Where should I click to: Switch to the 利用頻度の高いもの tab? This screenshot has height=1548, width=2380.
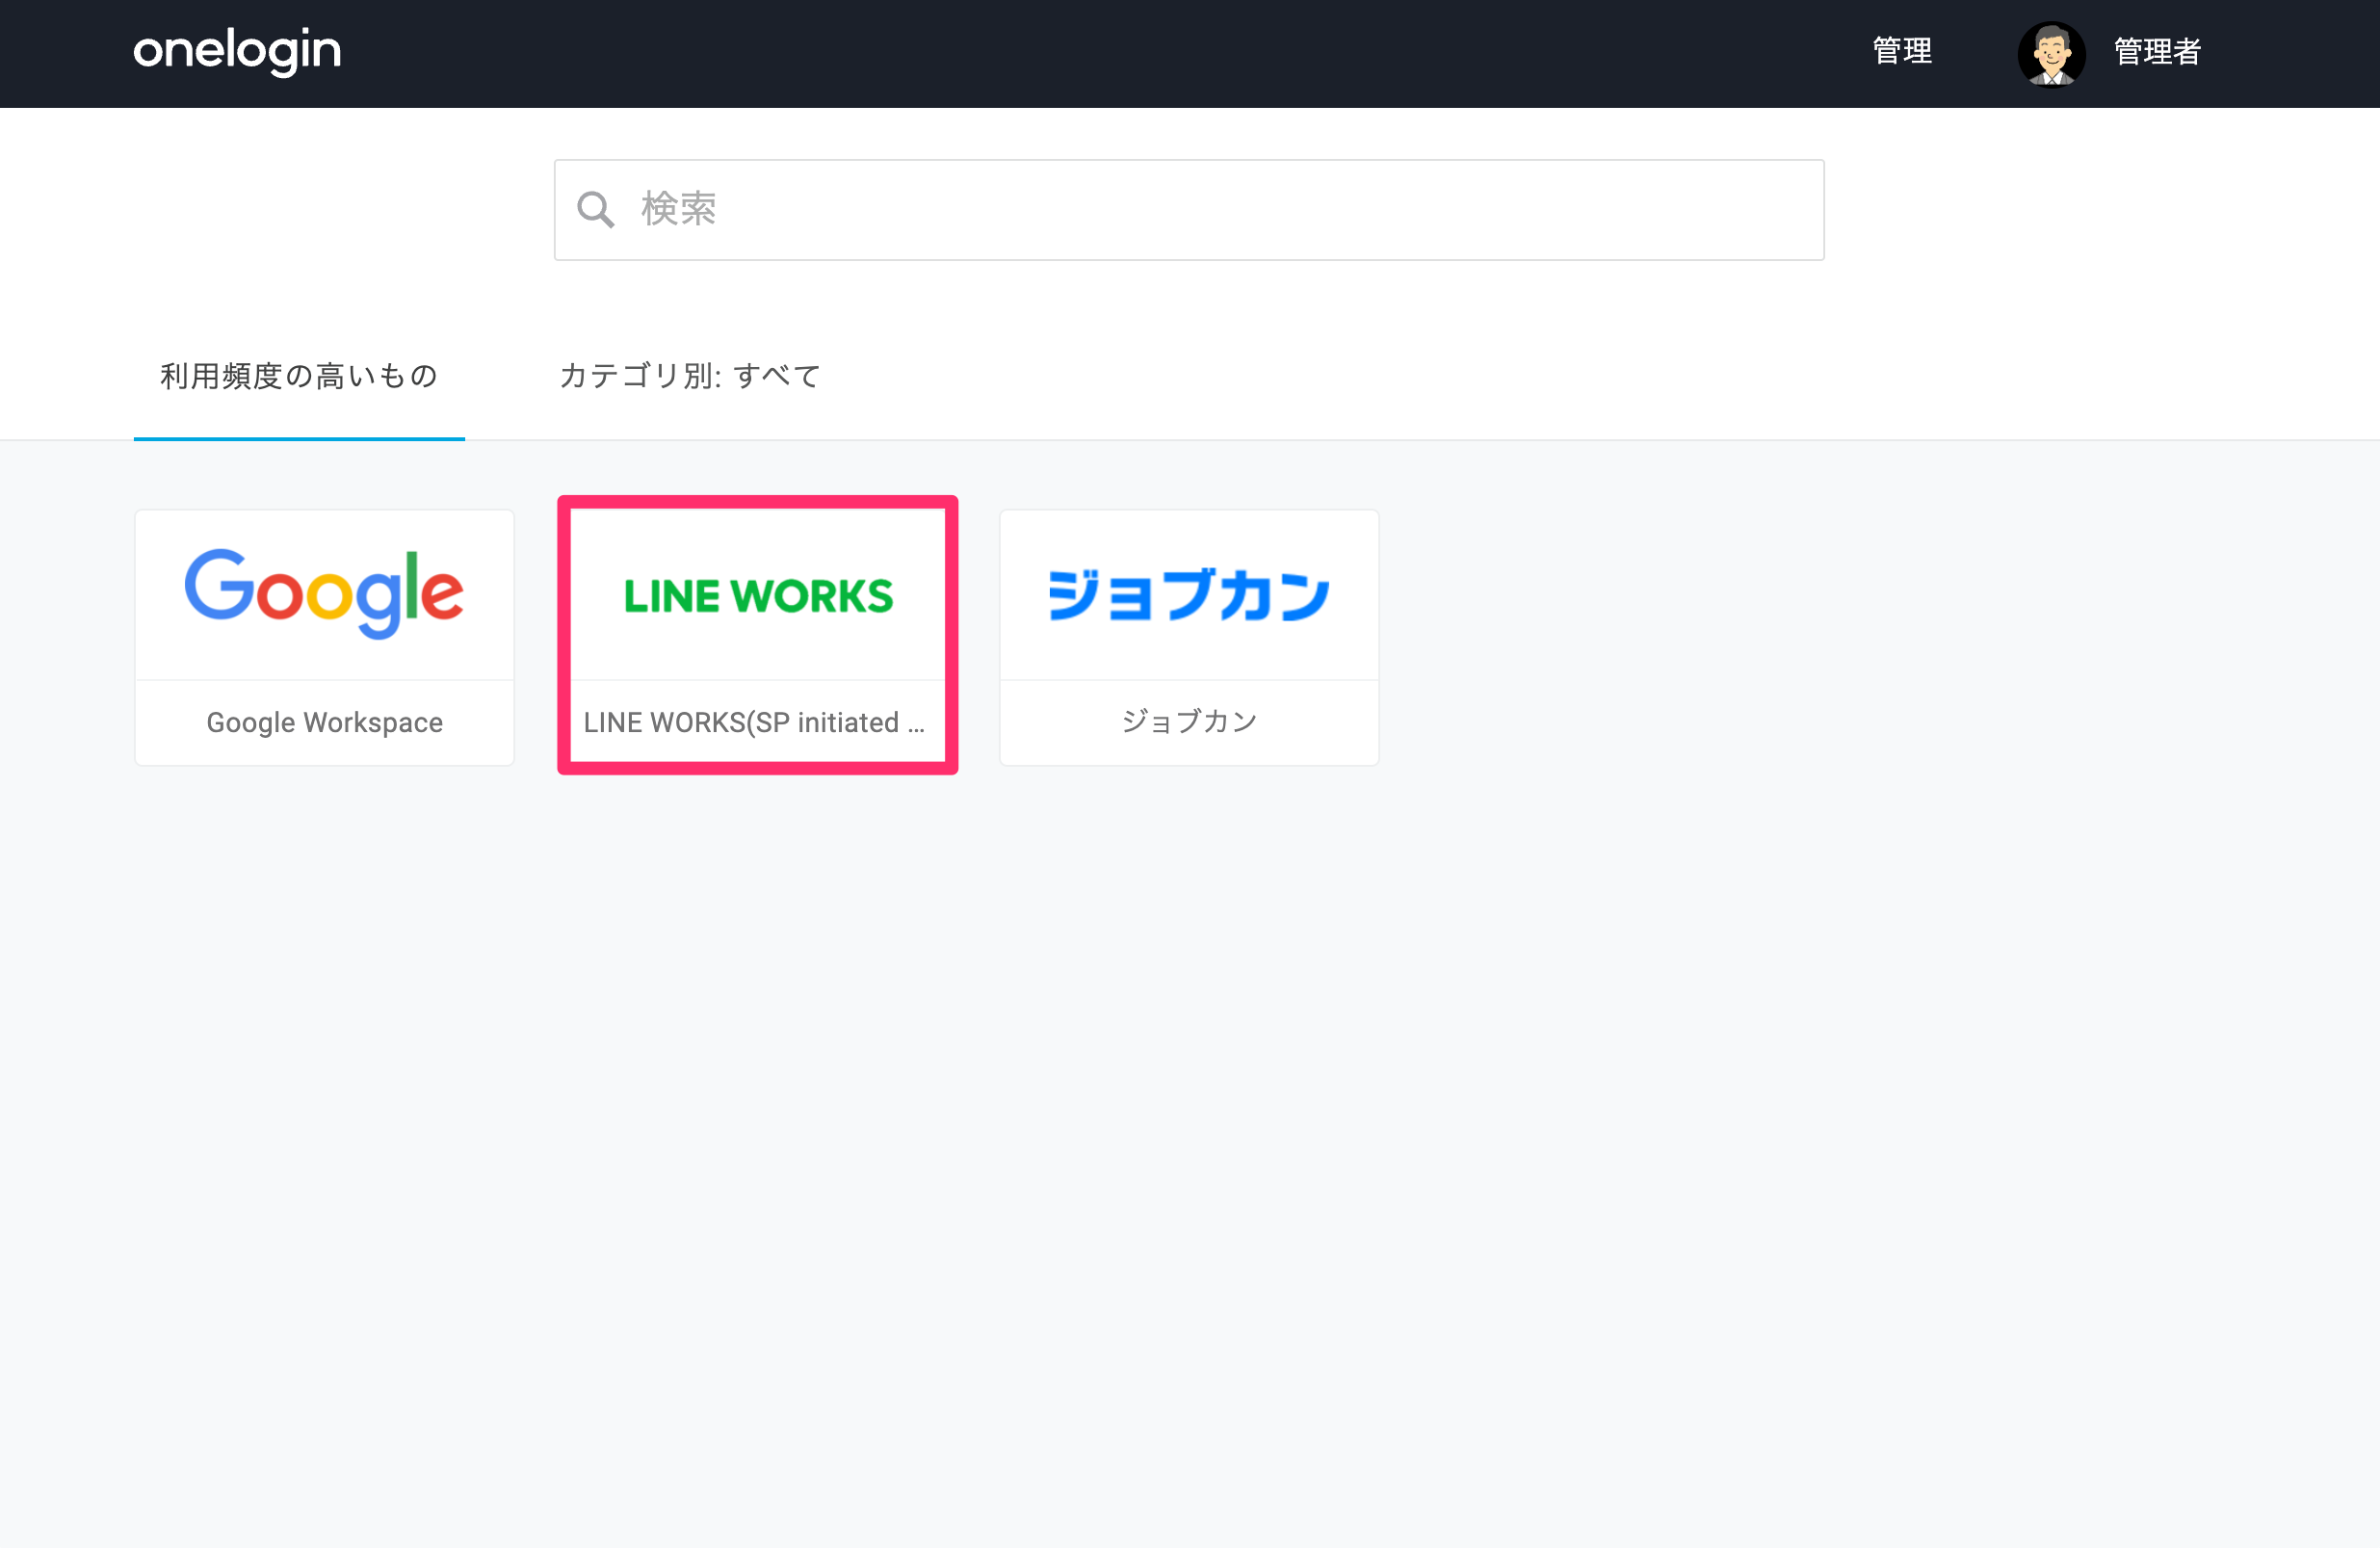click(x=299, y=376)
